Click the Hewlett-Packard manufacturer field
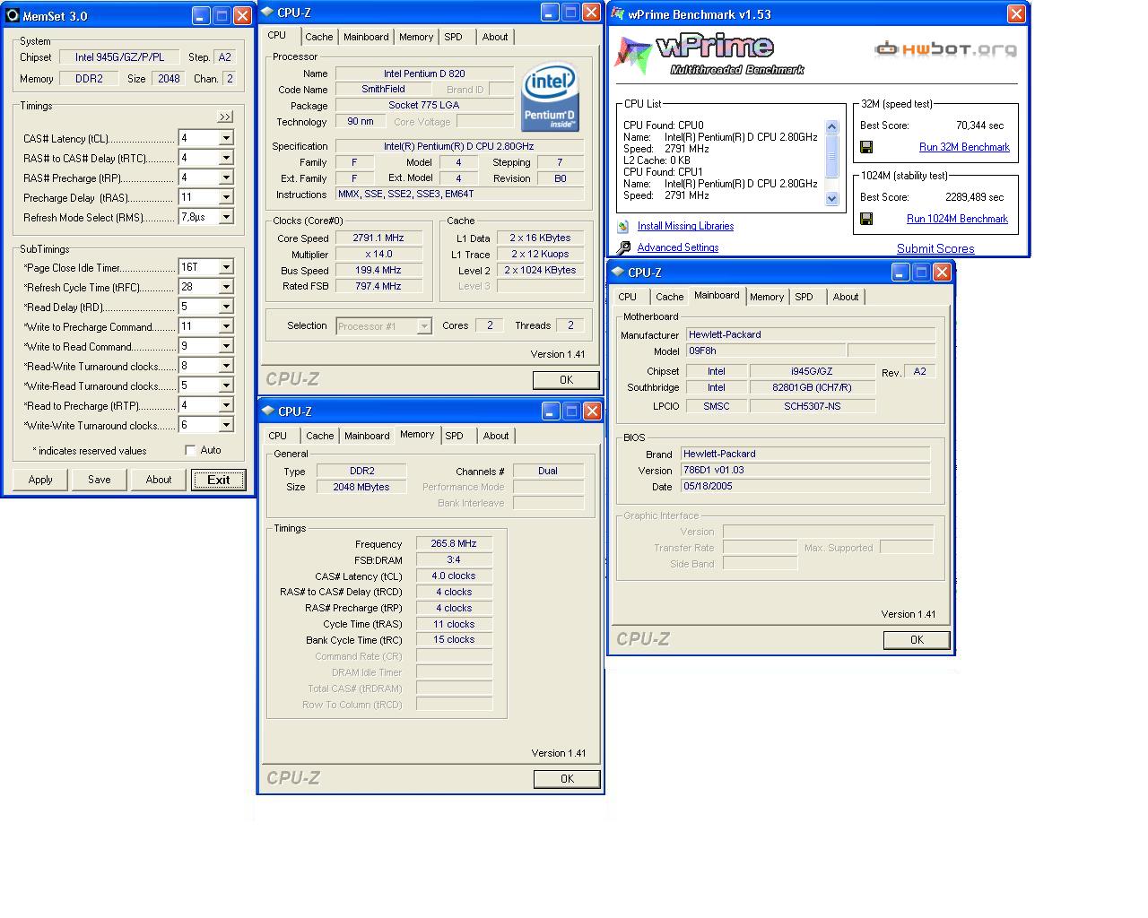1148x918 pixels. 811,334
